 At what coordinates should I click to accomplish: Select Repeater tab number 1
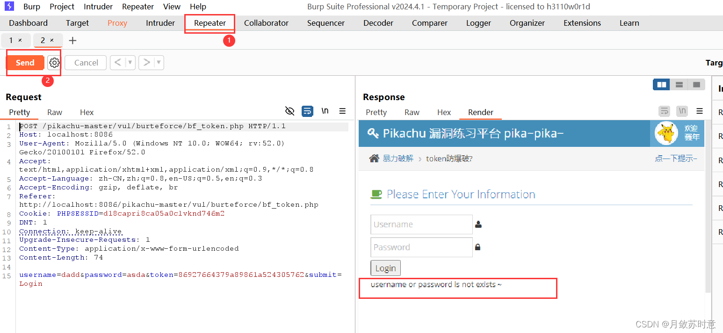[11, 41]
